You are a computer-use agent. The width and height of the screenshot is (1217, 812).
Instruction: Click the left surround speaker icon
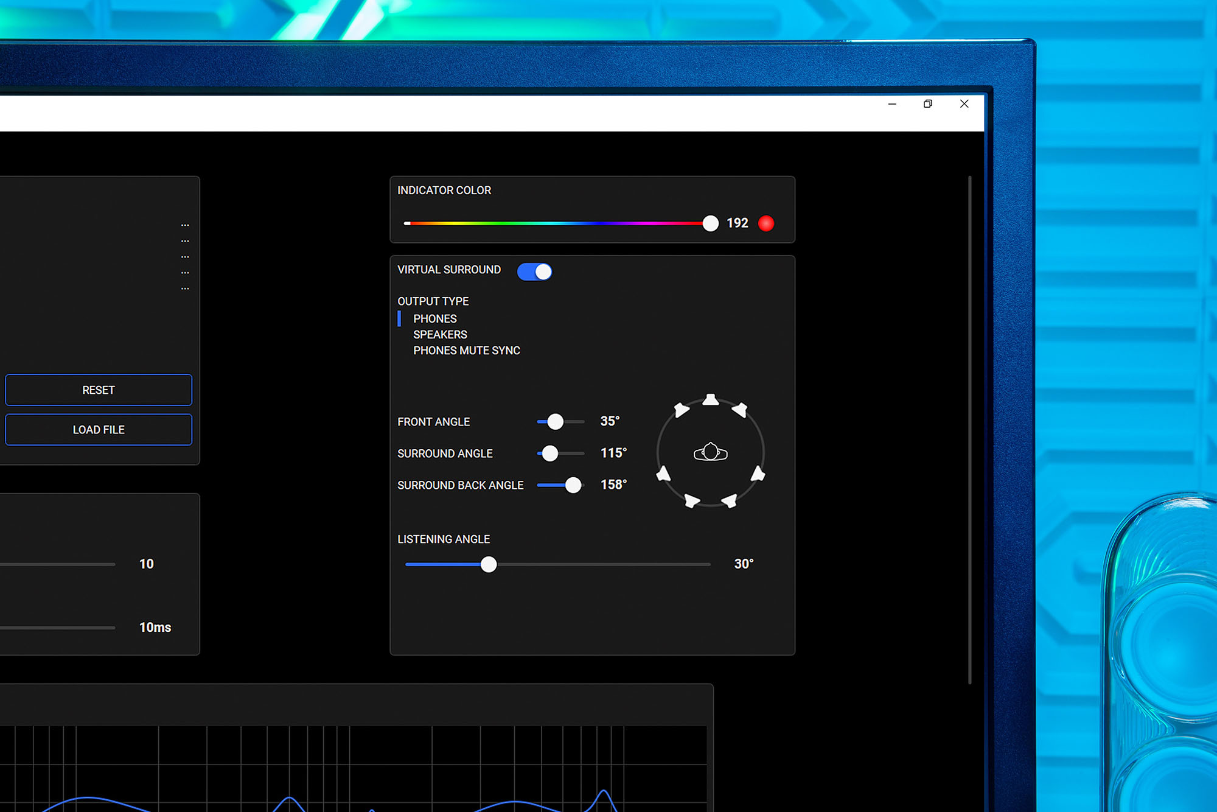pos(663,474)
